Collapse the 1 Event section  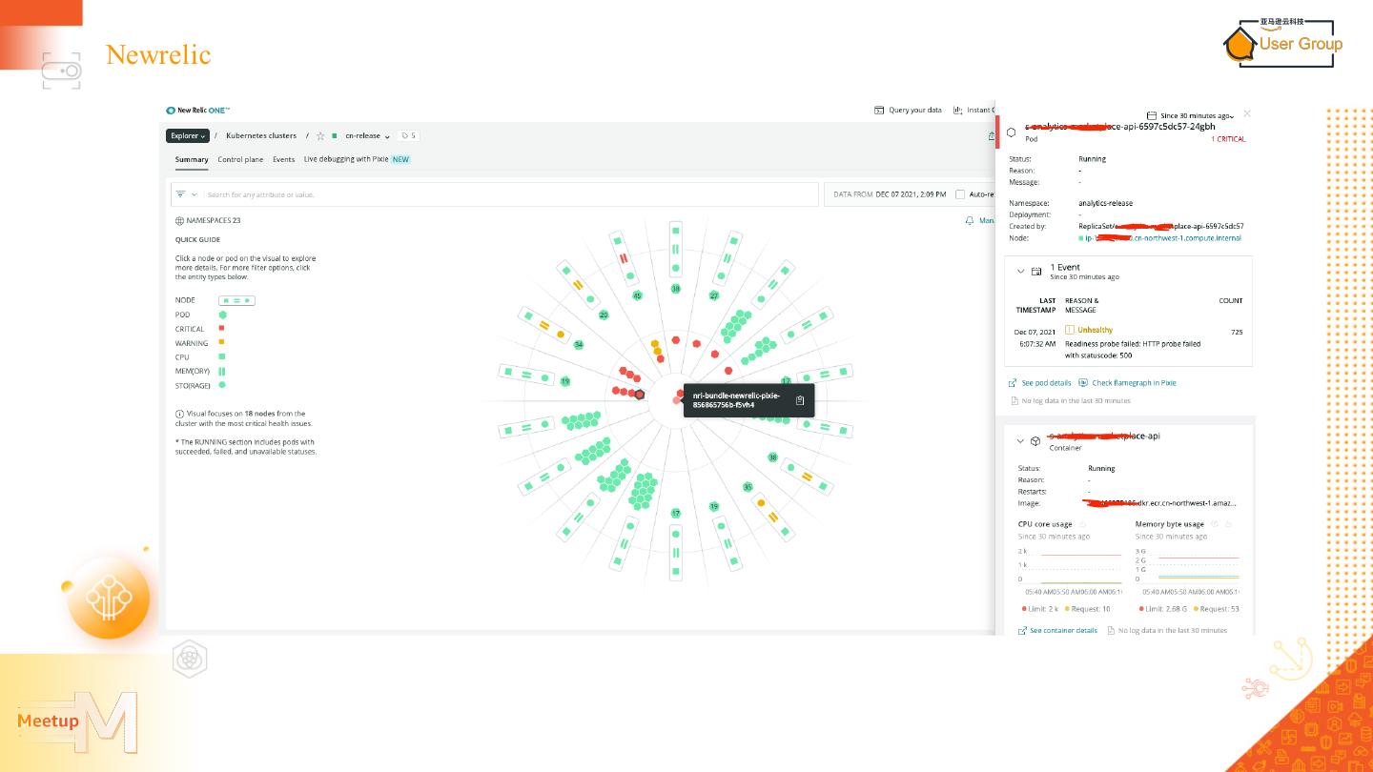click(x=1020, y=272)
